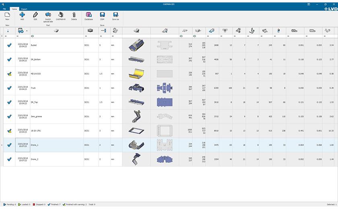The width and height of the screenshot is (338, 209).
Task: Sort by the thickness column header icon
Action: point(104,31)
